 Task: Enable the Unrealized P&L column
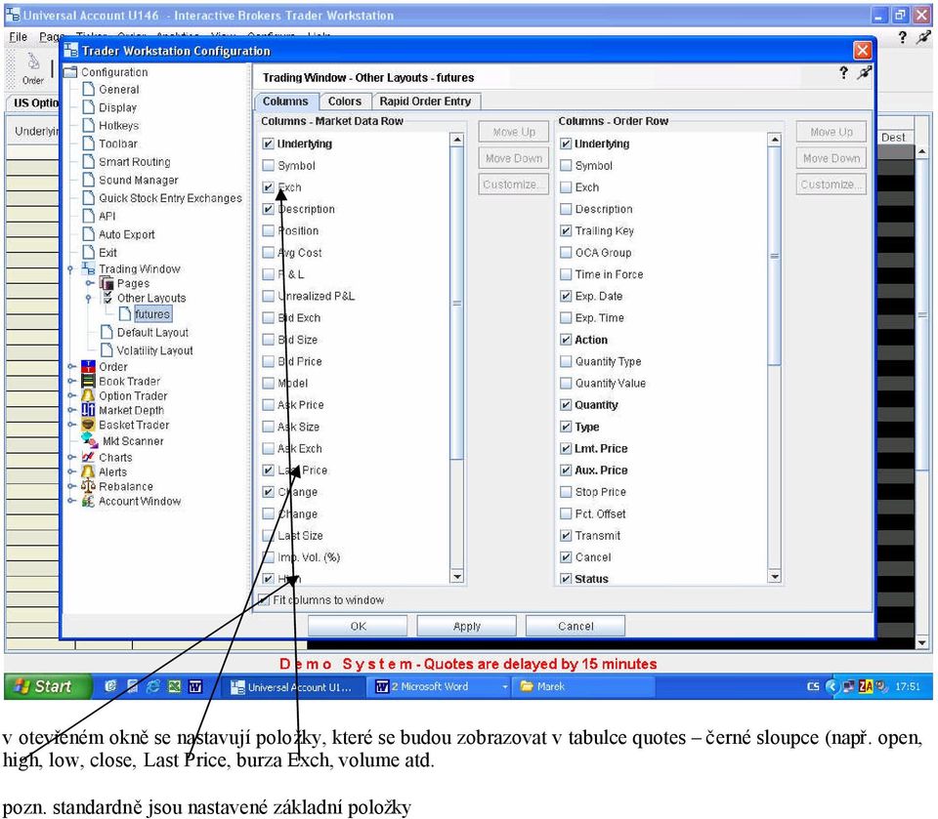point(268,296)
